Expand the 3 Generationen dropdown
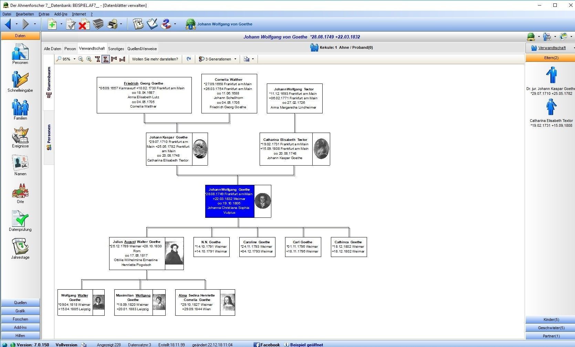Image resolution: width=575 pixels, height=347 pixels. [235, 59]
